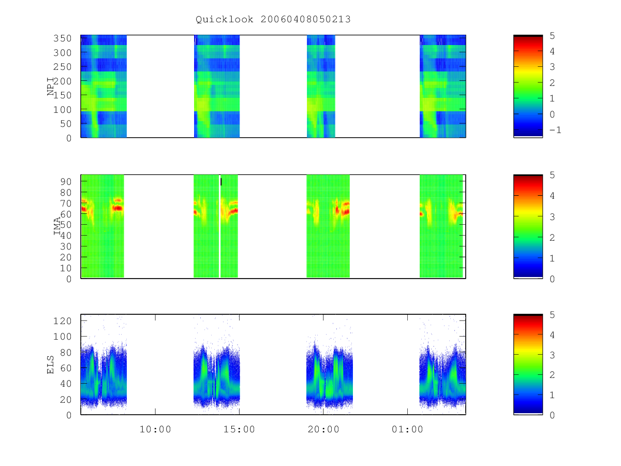Click the first NPI data block
The width and height of the screenshot is (621, 466).
tap(103, 86)
